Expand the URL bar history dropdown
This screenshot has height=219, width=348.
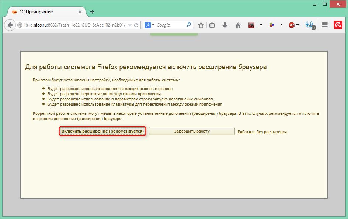[130, 25]
